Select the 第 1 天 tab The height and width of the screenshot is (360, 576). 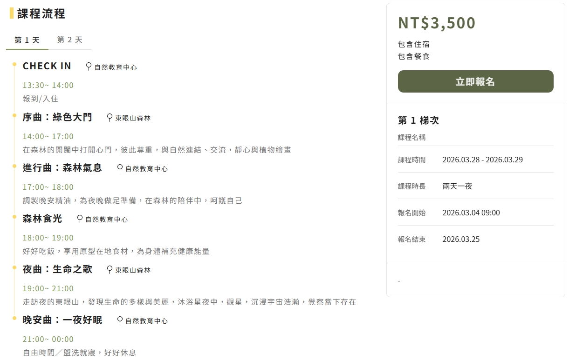(27, 40)
